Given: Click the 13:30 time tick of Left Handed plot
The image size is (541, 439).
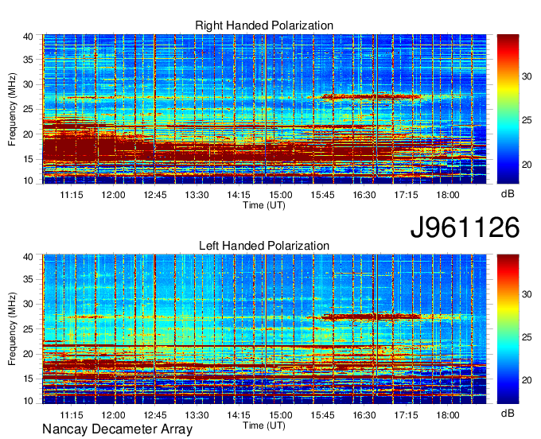Looking at the screenshot, I should point(197,415).
